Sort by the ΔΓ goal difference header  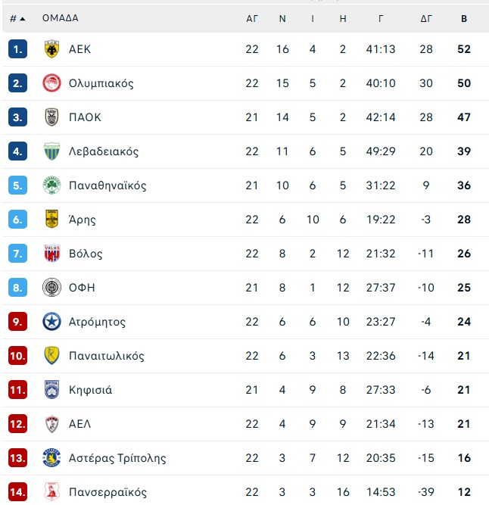point(426,18)
